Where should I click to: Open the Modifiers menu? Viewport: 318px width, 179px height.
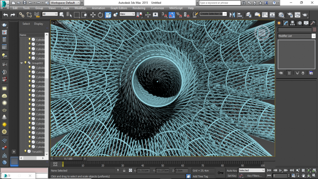coord(80,8)
